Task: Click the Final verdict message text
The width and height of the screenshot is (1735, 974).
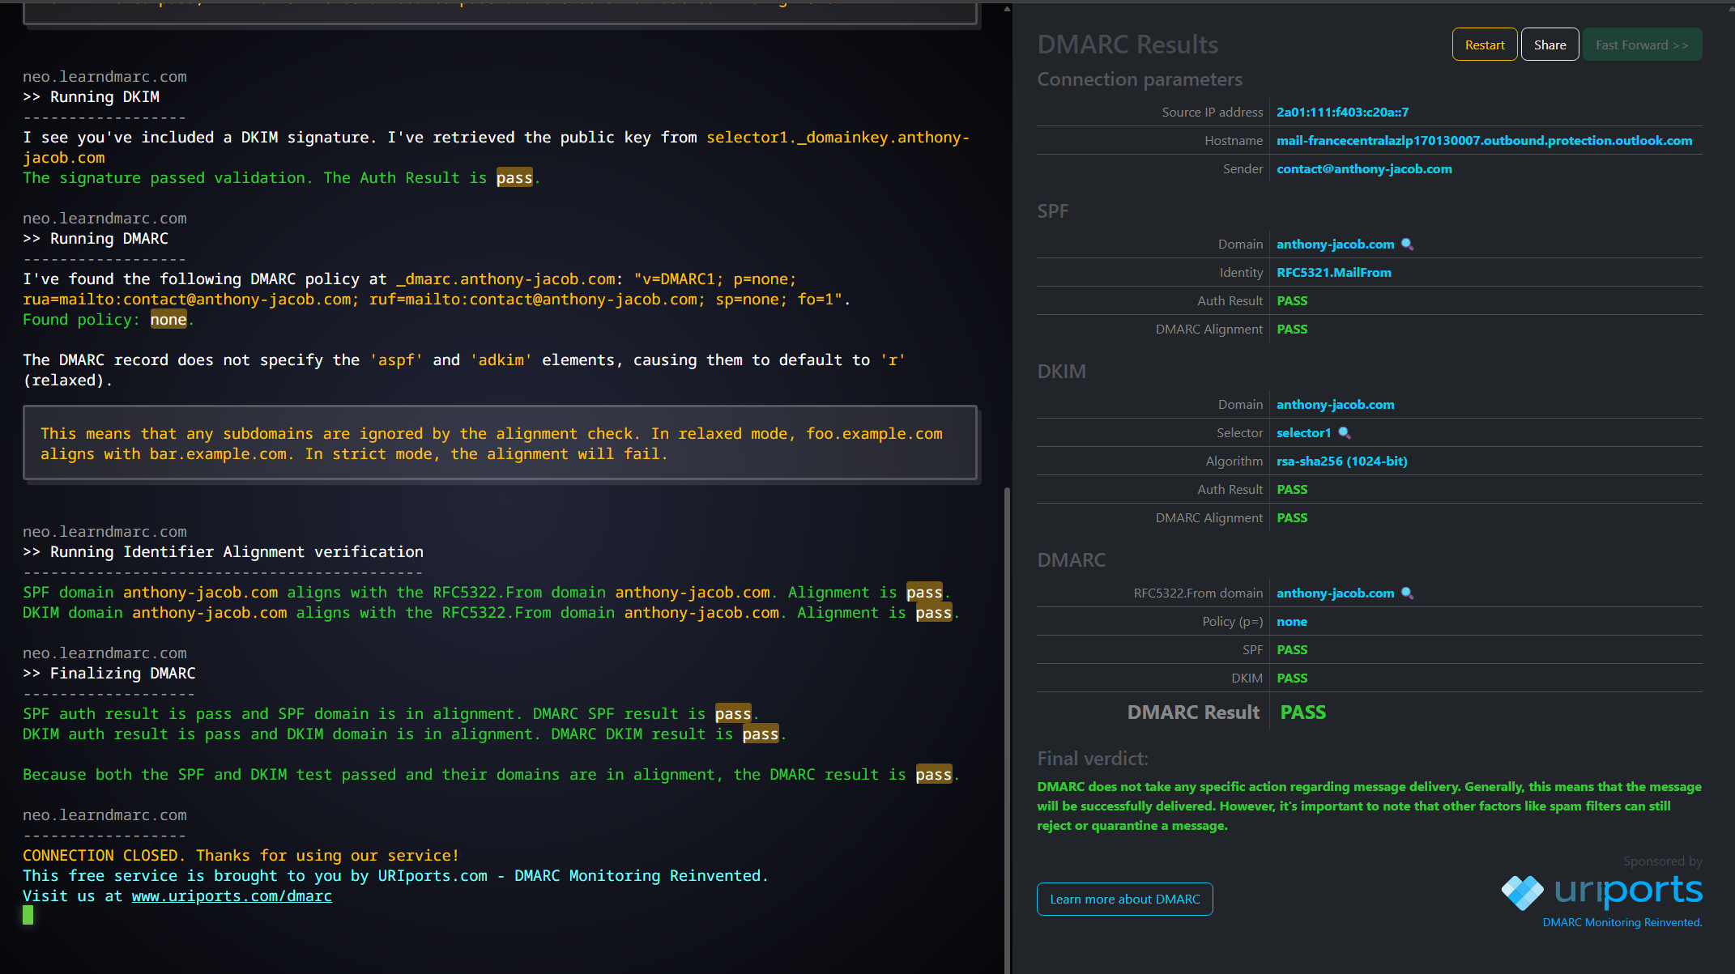Action: [x=1369, y=806]
